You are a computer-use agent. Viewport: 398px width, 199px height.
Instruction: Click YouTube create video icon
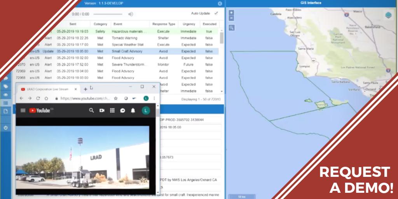(x=102, y=110)
